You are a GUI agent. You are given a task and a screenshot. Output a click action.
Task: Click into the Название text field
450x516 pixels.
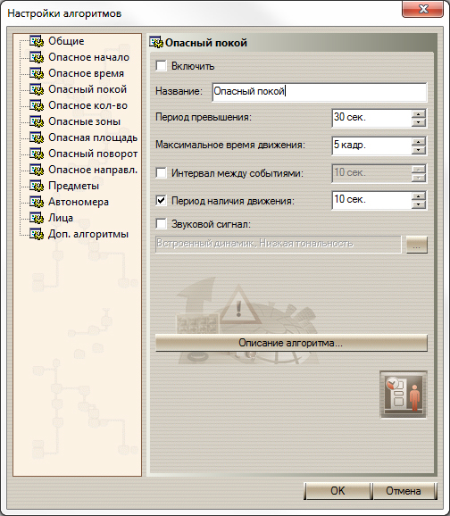(x=320, y=91)
